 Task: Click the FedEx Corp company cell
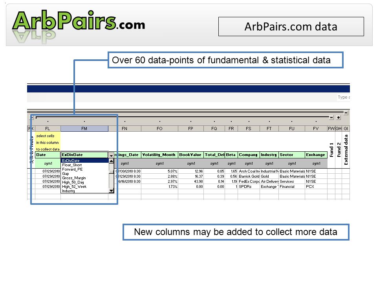249,181
